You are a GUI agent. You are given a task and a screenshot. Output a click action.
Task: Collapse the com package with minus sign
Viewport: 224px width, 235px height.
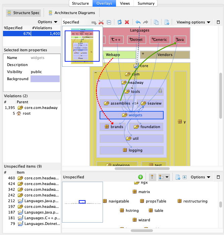click(x=96, y=73)
